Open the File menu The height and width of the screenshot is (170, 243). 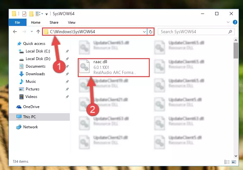[x=17, y=22]
